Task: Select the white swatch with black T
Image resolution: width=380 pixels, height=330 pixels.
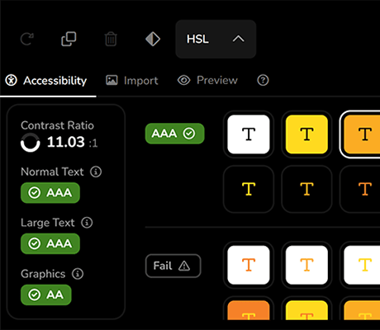Action: (249, 134)
